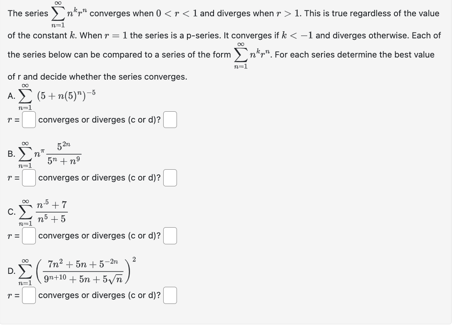Screen dimensions: 453x331
Task: Click the label B next to the second series
Action: pyautogui.click(x=10, y=154)
